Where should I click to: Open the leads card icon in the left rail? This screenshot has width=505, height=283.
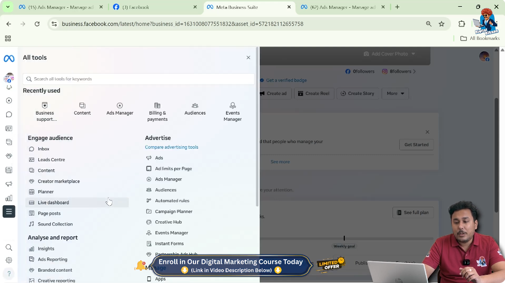[9, 129]
